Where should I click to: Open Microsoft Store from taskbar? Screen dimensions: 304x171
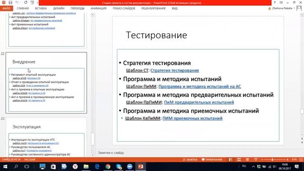53,167
